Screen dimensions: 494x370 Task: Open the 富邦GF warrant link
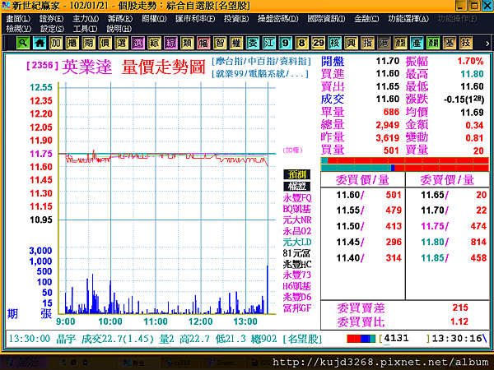tap(297, 308)
